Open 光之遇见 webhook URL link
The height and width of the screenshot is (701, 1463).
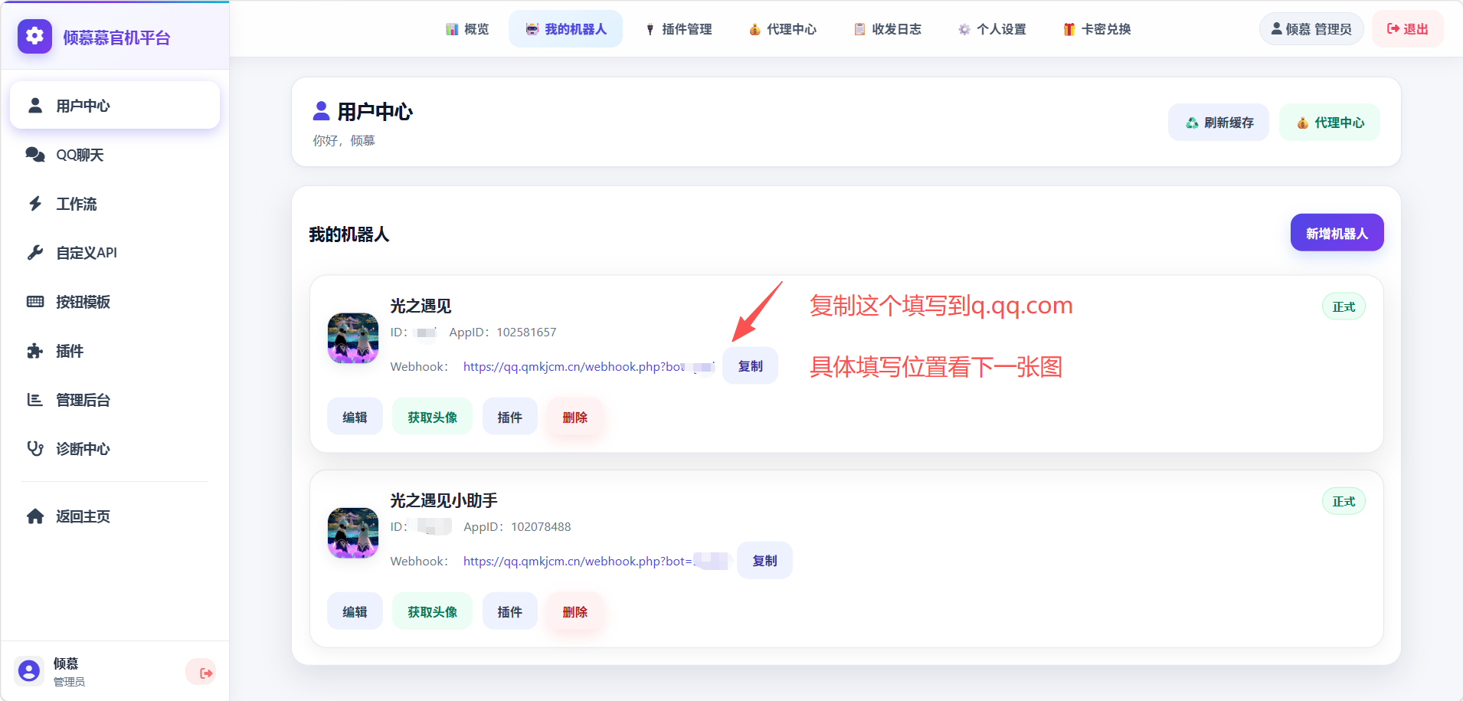pos(588,367)
